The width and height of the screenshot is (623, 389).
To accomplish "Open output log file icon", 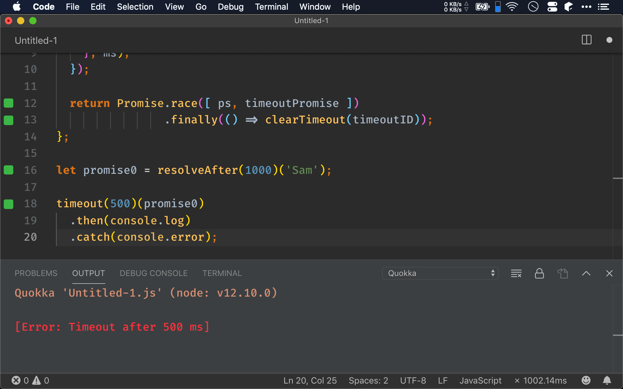I will tap(563, 273).
